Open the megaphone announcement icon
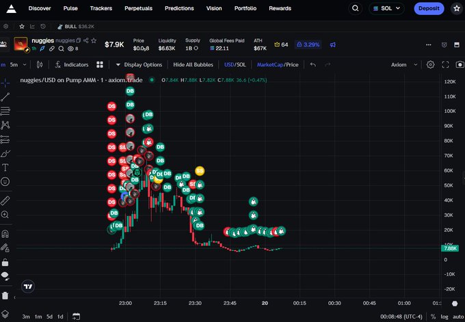Screen dimensions: 465x322 pos(333,44)
